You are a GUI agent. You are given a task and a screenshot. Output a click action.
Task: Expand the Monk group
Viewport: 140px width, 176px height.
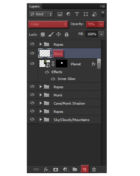(x=41, y=95)
